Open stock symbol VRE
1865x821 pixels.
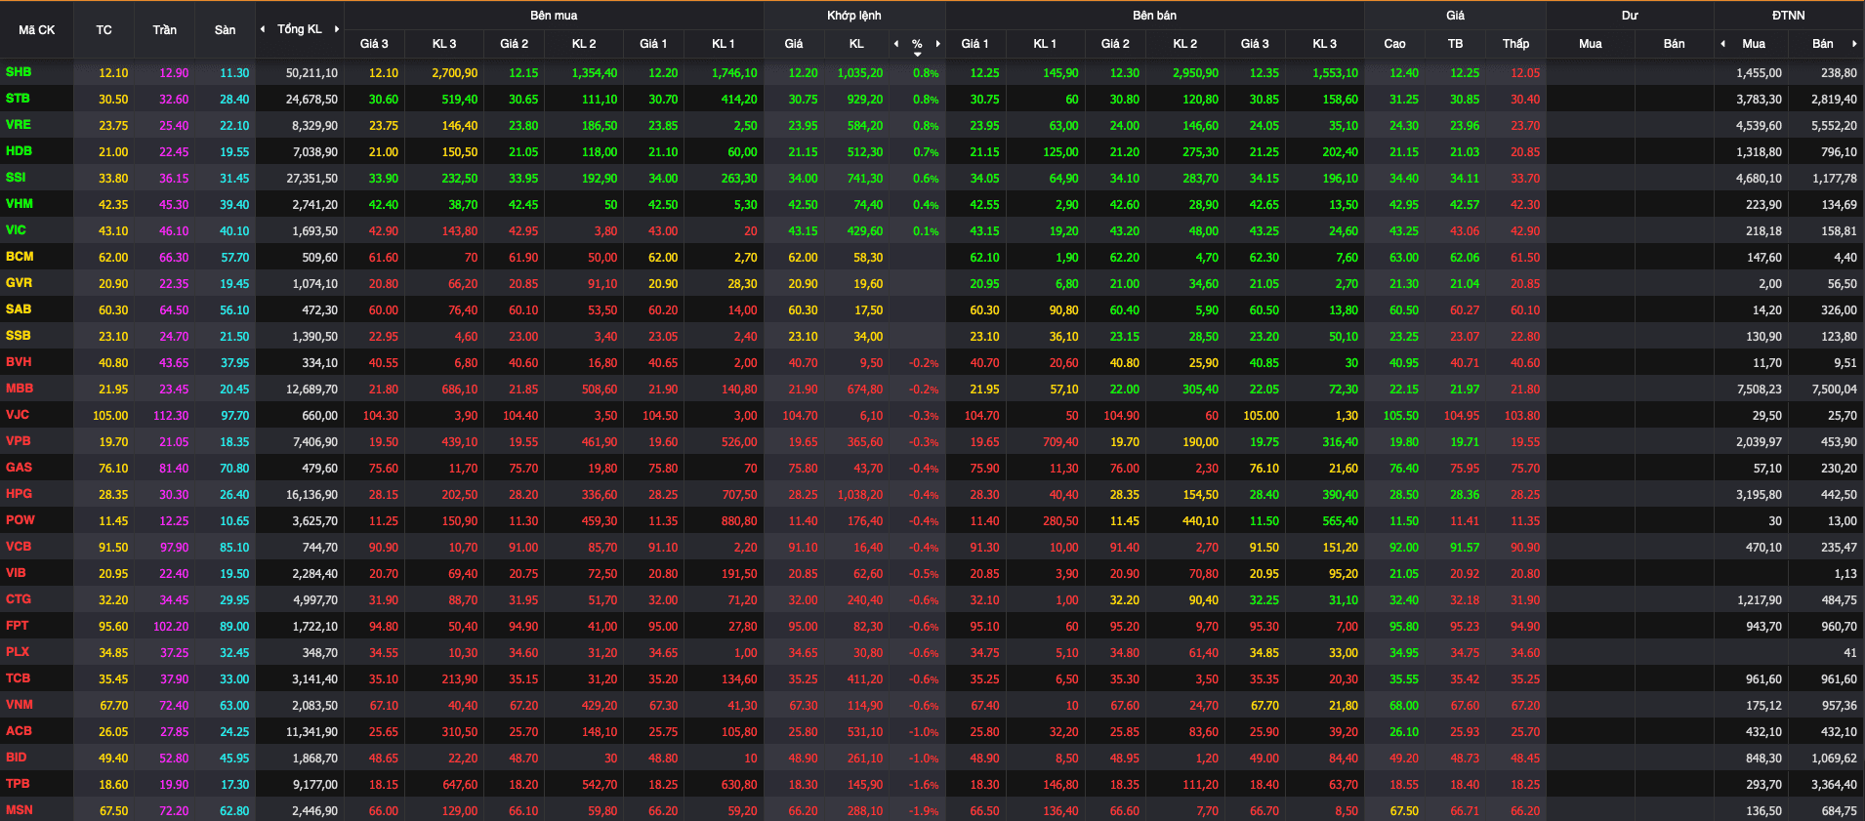pos(19,125)
